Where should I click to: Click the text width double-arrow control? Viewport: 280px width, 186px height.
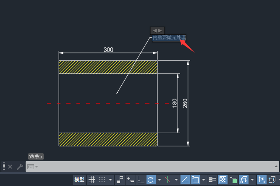coord(157,31)
